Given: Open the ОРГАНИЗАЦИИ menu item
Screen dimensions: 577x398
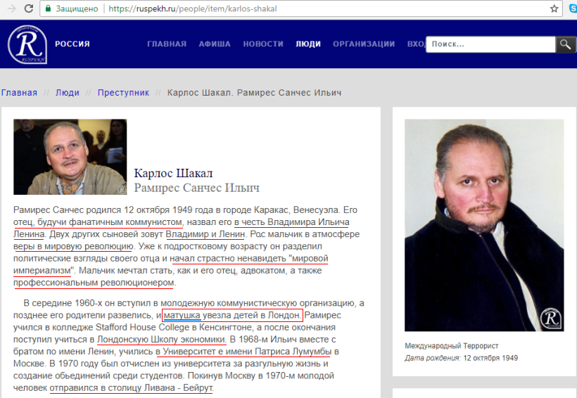Looking at the screenshot, I should point(364,44).
